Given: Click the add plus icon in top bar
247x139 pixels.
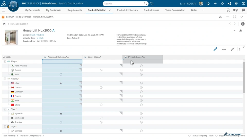Looking at the screenshot, I should [x=215, y=3].
